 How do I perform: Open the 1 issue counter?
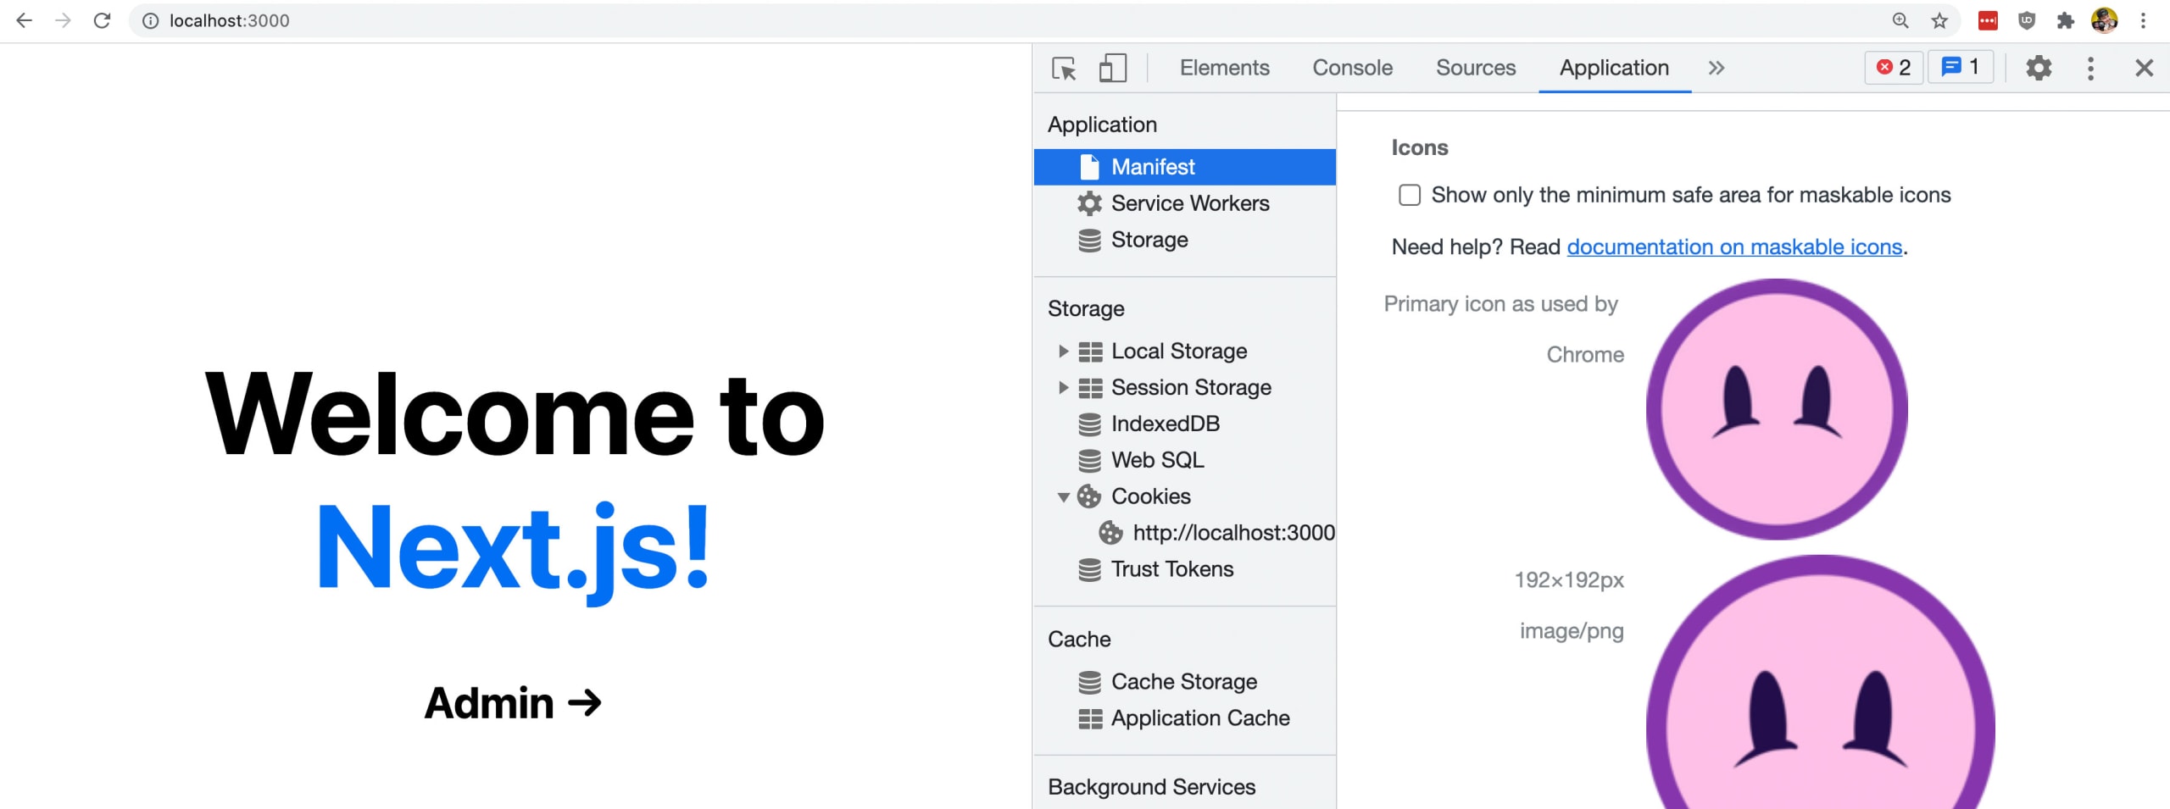pos(1961,67)
